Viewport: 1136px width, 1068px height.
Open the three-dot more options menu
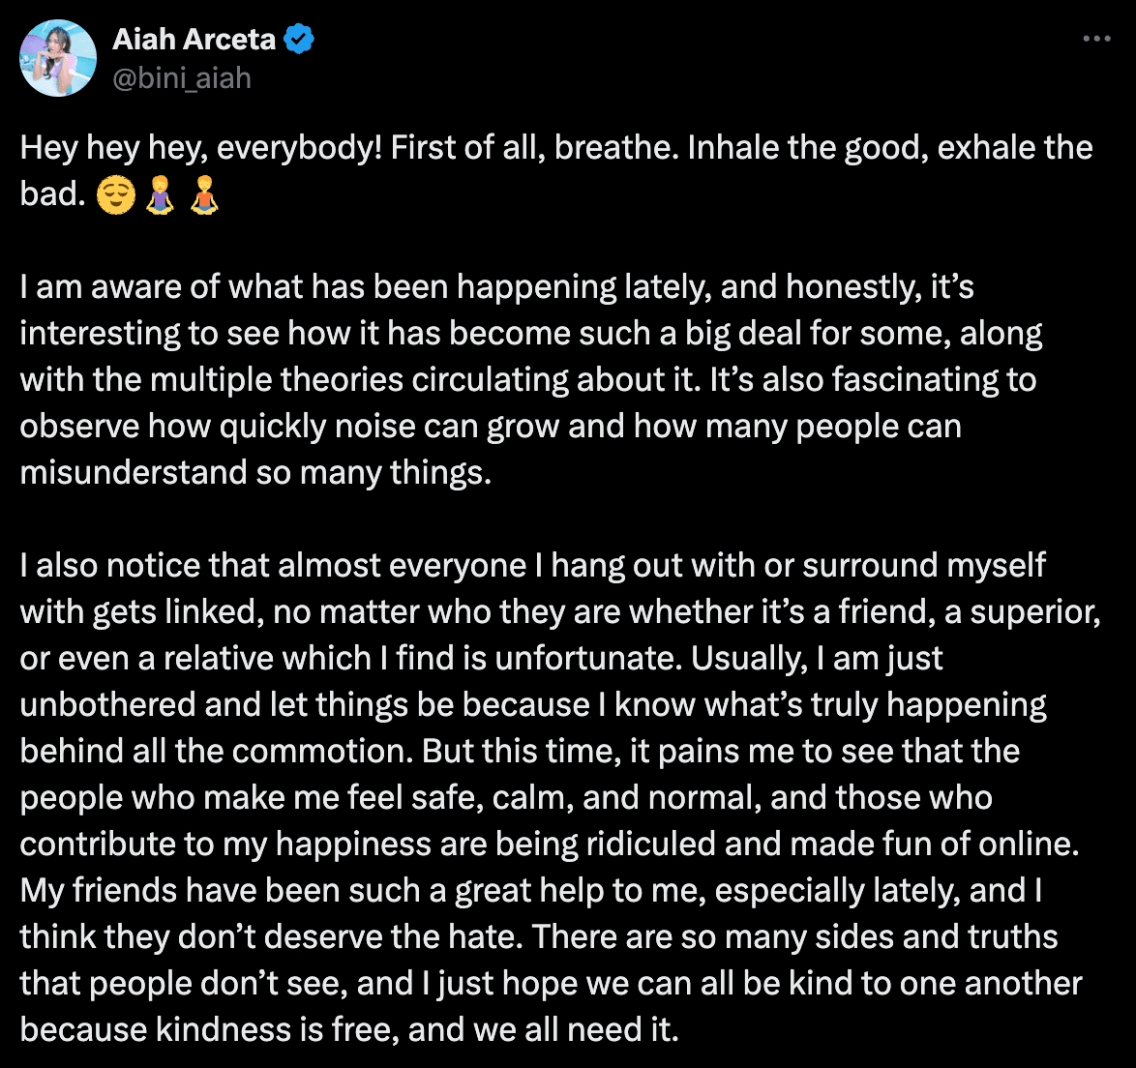(x=1096, y=40)
